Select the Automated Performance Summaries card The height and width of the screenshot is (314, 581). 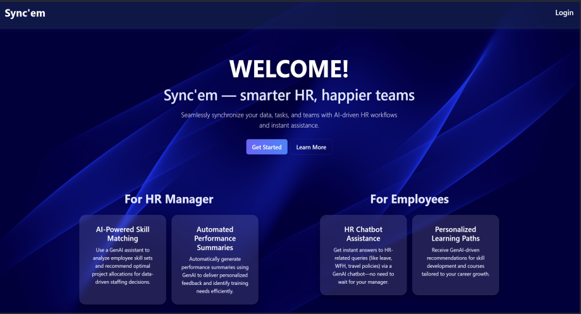(x=215, y=260)
